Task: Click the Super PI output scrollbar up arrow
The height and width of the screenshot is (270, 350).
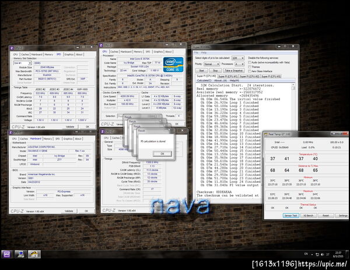Action: (x=293, y=84)
